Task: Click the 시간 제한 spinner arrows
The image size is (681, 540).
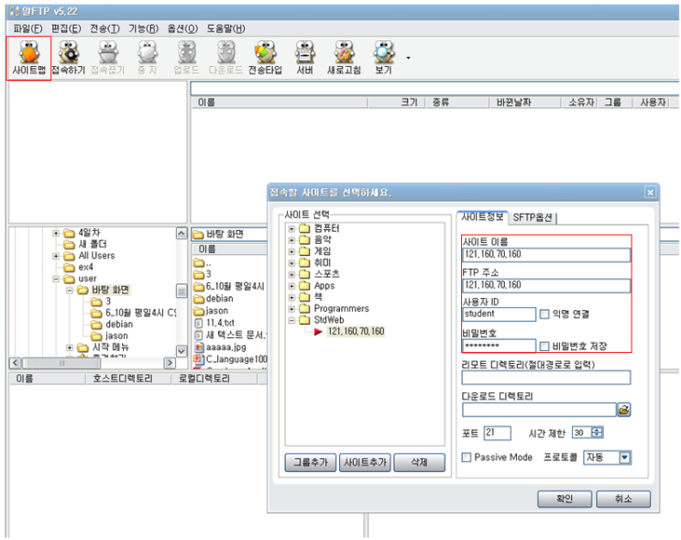Action: [598, 432]
